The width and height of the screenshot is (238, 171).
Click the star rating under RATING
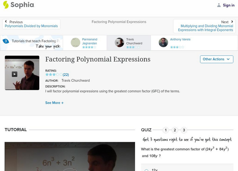tap(54, 75)
